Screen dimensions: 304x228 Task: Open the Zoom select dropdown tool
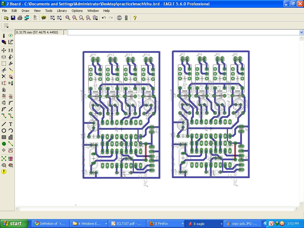coord(95,18)
